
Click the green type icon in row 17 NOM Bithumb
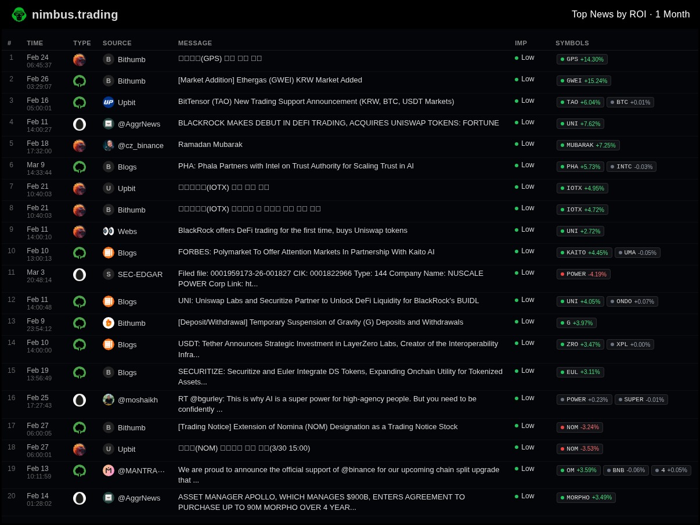tap(80, 428)
